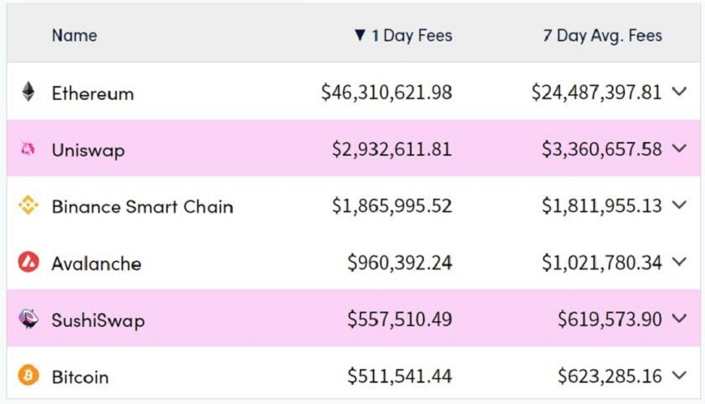Sort by the 7 Day Avg. Fees column
Viewport: 705px width, 404px height.
click(x=602, y=36)
